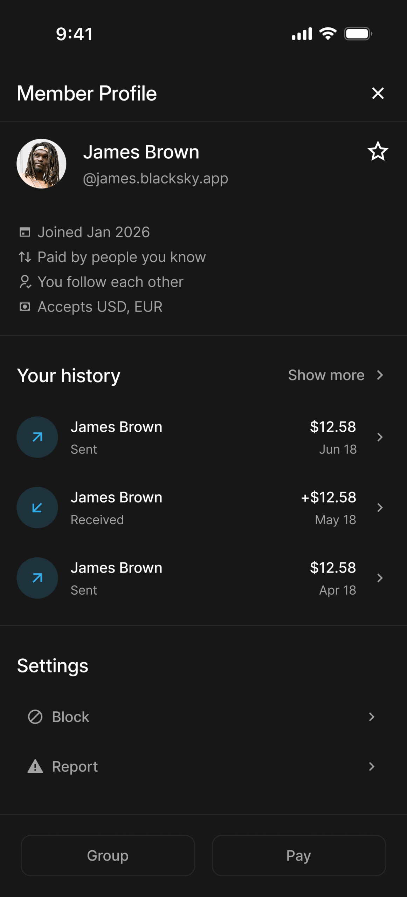This screenshot has width=407, height=897.
Task: Toggle the favorite star for James Brown
Action: click(x=378, y=151)
